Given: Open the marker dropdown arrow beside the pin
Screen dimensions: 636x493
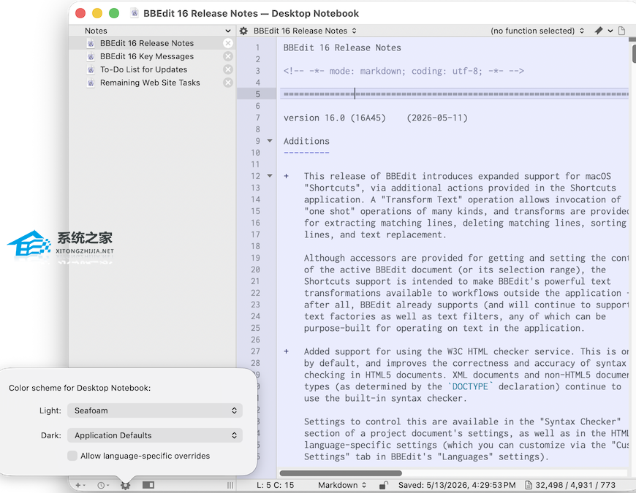Looking at the screenshot, I should [610, 31].
